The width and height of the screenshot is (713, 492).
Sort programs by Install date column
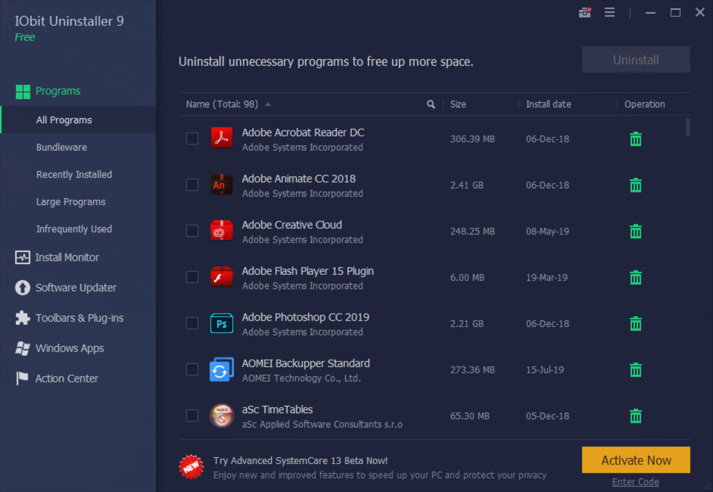[549, 104]
